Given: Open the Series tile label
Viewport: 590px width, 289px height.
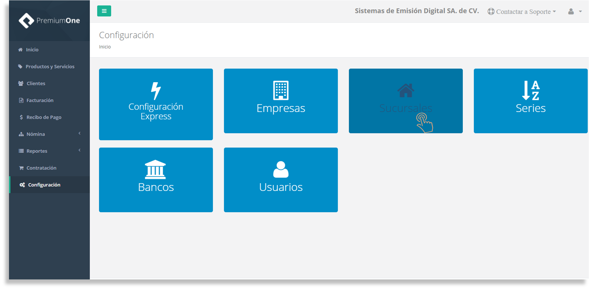Looking at the screenshot, I should click(x=531, y=108).
